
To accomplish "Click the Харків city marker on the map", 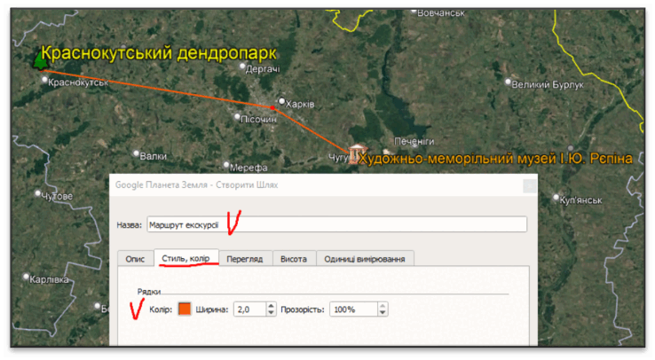I will point(281,101).
